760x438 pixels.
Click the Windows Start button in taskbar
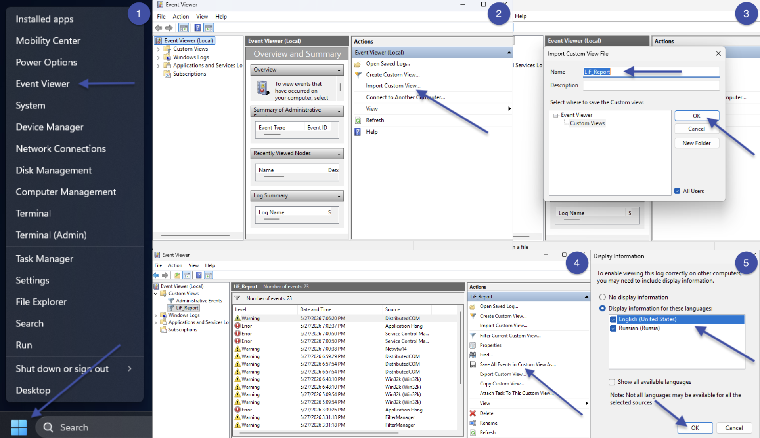(x=19, y=427)
